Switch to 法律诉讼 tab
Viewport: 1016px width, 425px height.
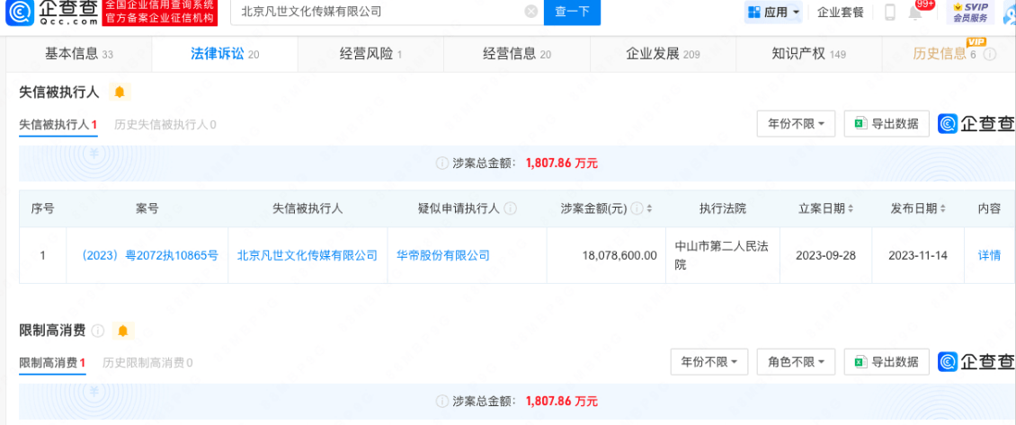[x=225, y=55]
